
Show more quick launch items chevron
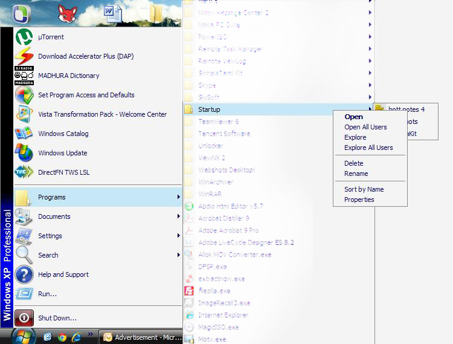click(x=91, y=334)
